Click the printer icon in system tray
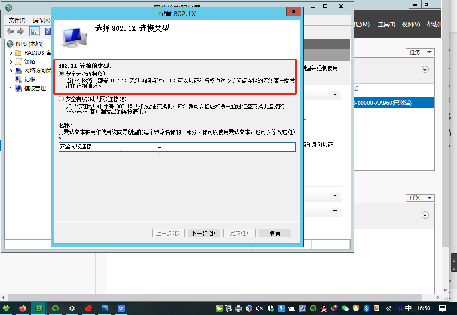The height and width of the screenshot is (315, 457). click(x=239, y=308)
